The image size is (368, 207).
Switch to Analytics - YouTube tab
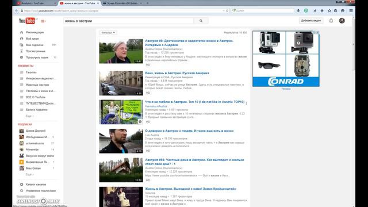point(35,3)
